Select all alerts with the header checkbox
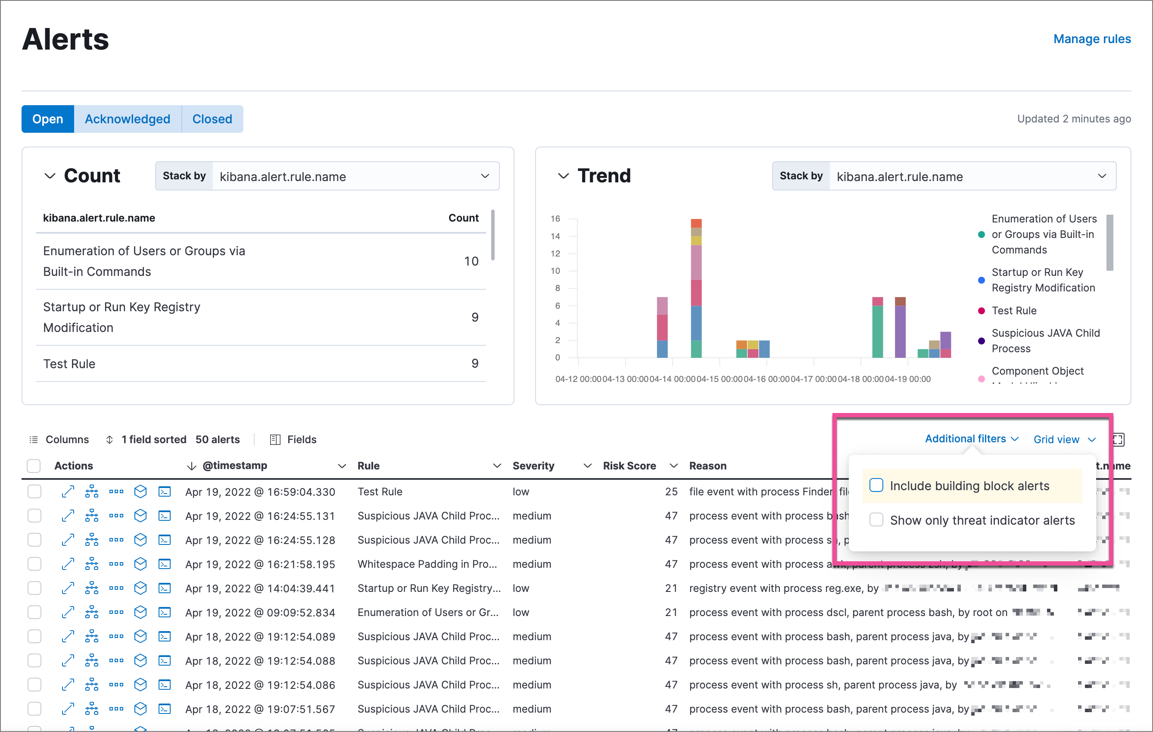The height and width of the screenshot is (732, 1153). pyautogui.click(x=34, y=465)
